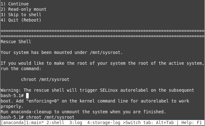Click the indented chroot /mnt/sysroot example command
The image size is (205, 126).
[45, 79]
